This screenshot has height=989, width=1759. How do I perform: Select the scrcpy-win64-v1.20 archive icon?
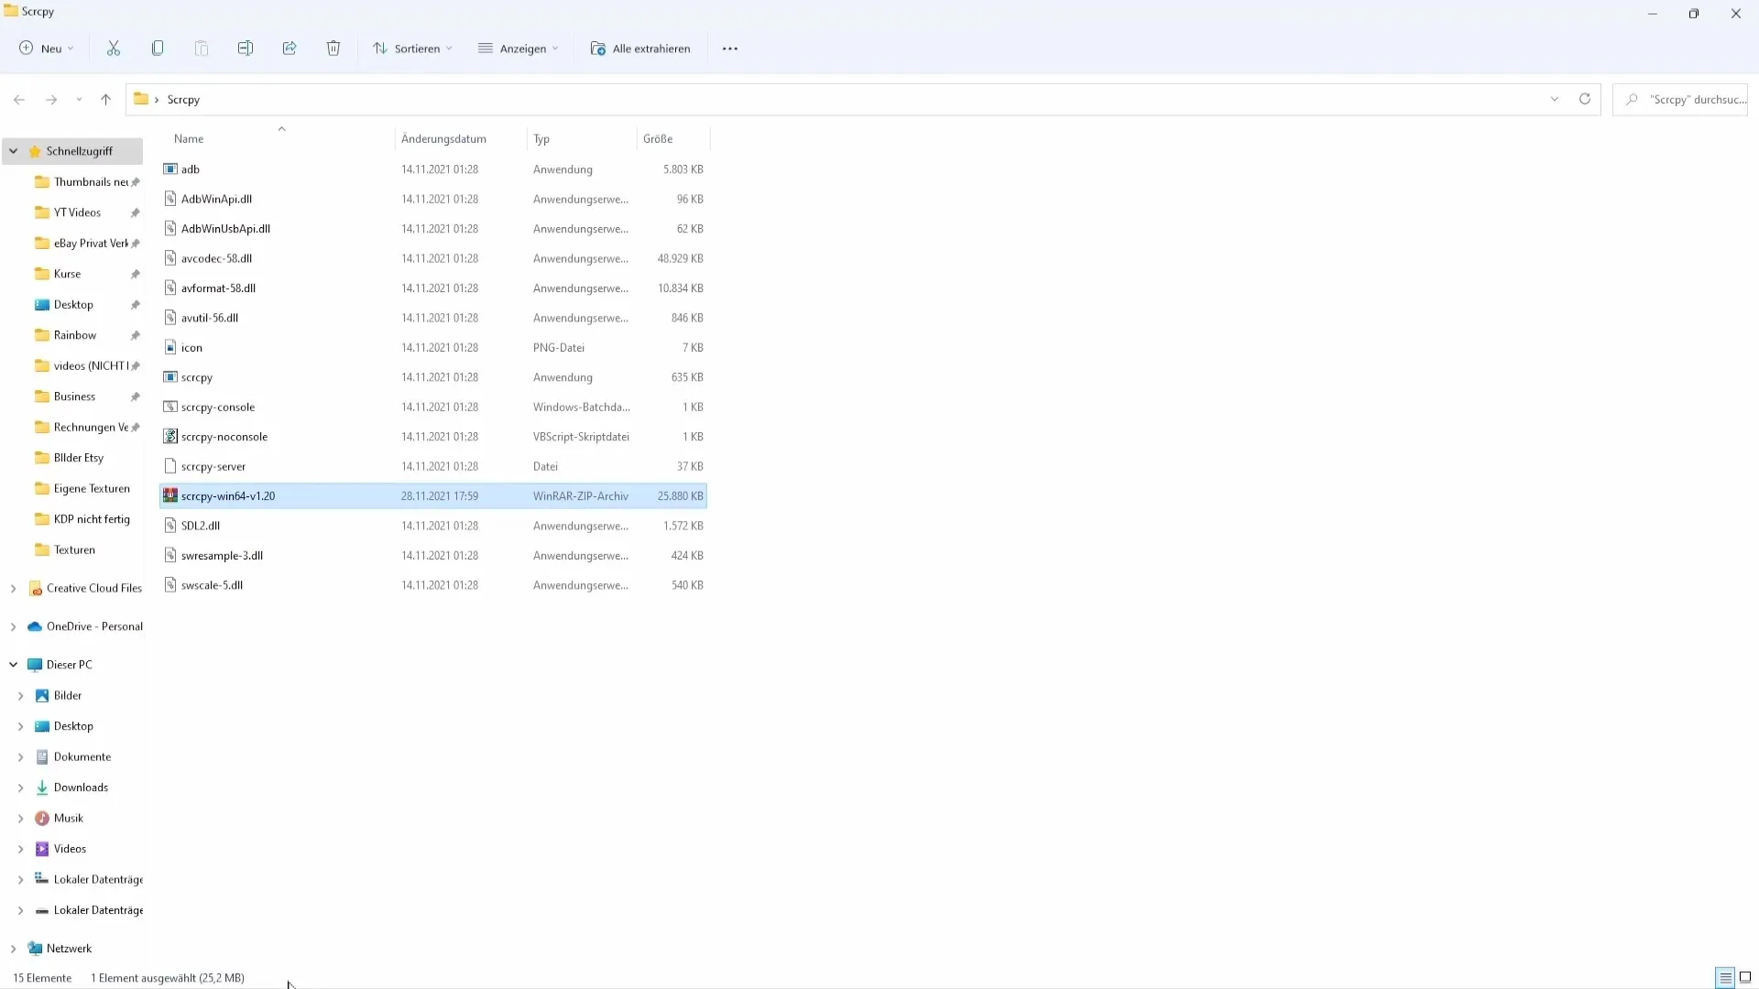[170, 496]
